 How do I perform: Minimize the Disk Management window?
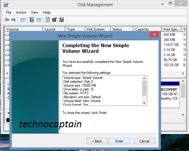click(x=162, y=4)
